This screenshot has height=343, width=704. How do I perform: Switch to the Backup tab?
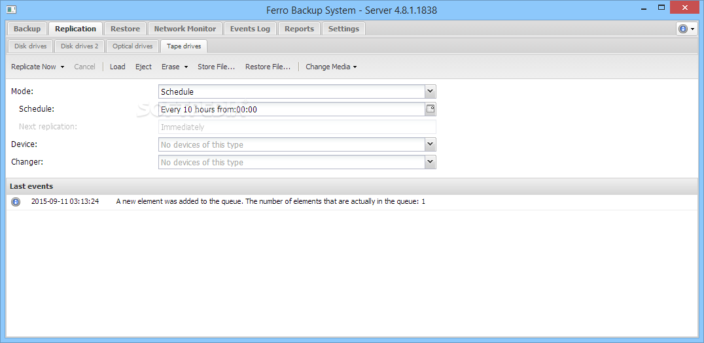pos(27,29)
